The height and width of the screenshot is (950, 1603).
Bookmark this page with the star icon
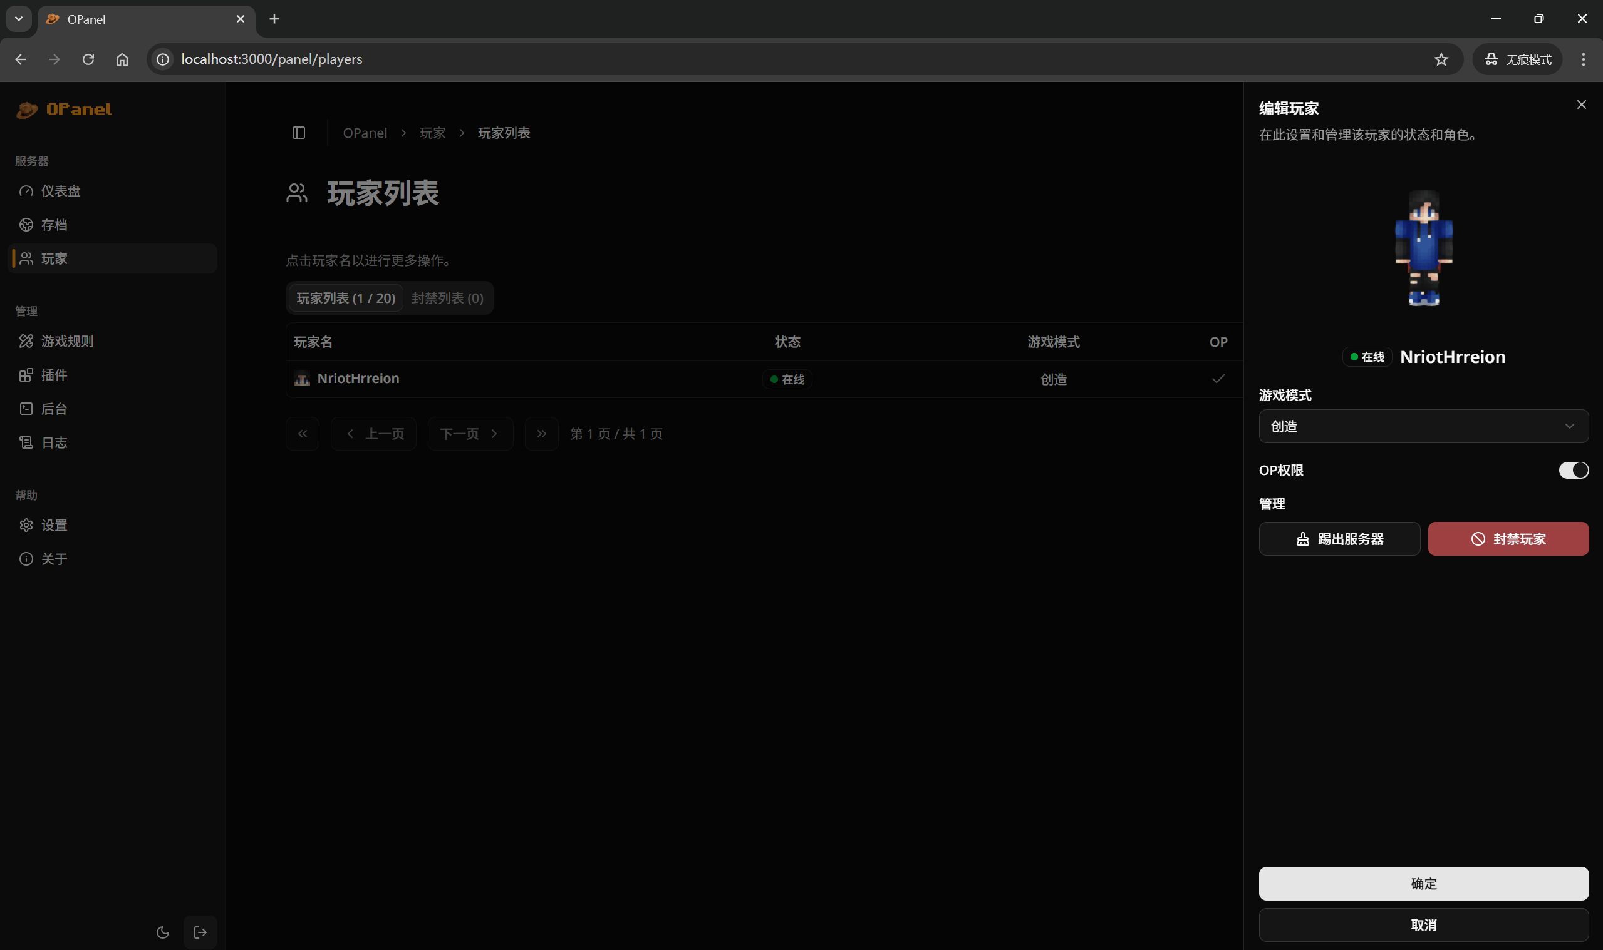(1441, 59)
